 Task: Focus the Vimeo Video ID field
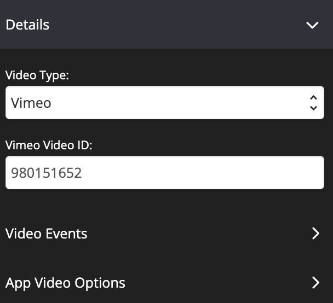click(165, 173)
